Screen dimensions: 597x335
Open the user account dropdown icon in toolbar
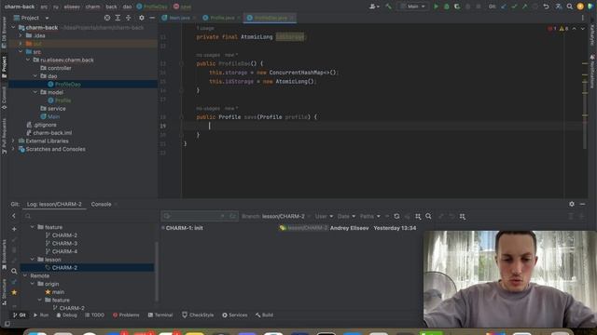(x=374, y=7)
